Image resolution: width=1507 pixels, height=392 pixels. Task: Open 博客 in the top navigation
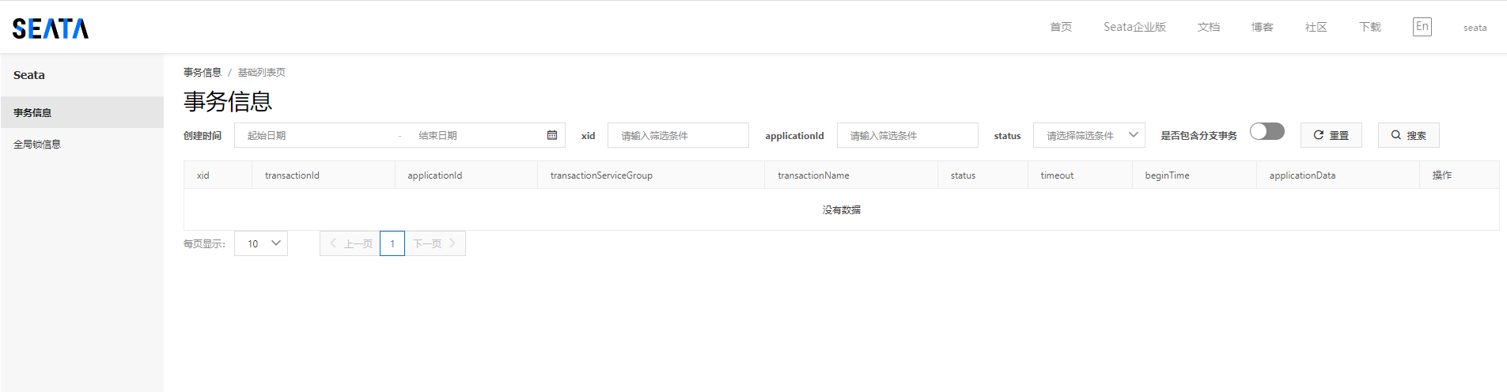[1262, 27]
